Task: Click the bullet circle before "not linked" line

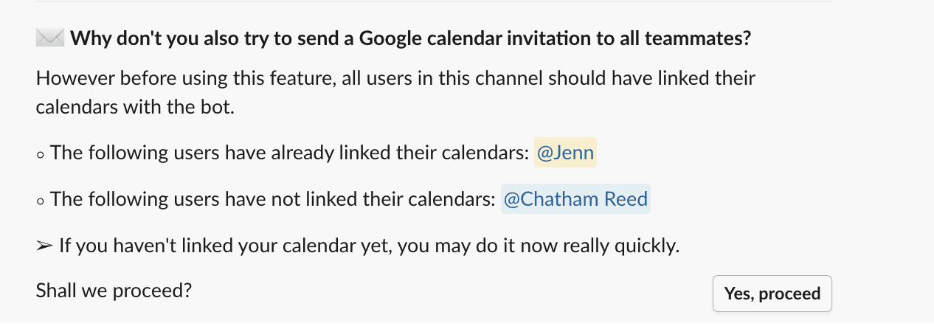Action: tap(41, 201)
